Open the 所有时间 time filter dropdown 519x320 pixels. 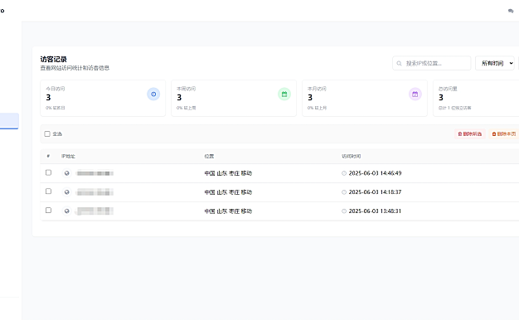point(495,63)
